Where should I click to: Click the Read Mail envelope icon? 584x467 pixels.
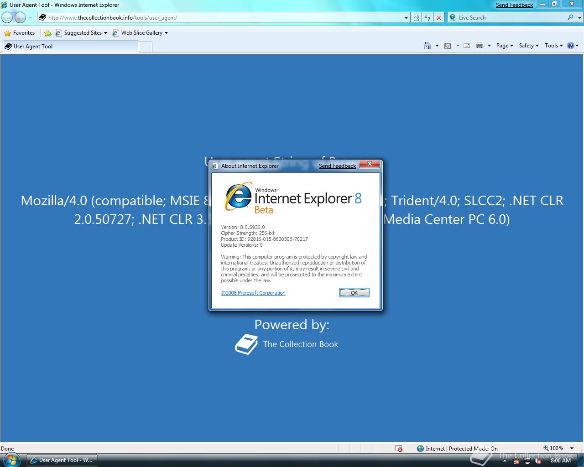[467, 46]
